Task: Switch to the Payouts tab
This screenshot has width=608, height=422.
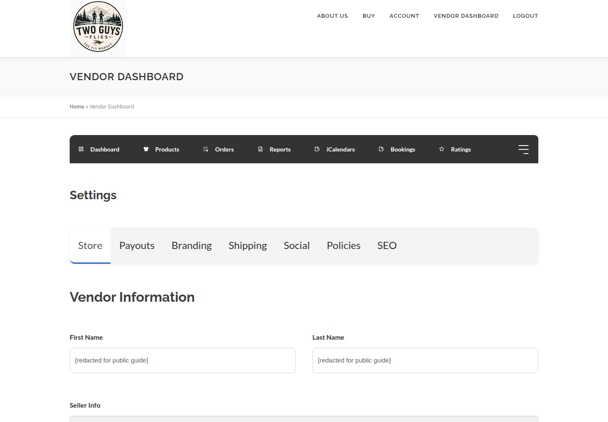Action: (x=137, y=246)
